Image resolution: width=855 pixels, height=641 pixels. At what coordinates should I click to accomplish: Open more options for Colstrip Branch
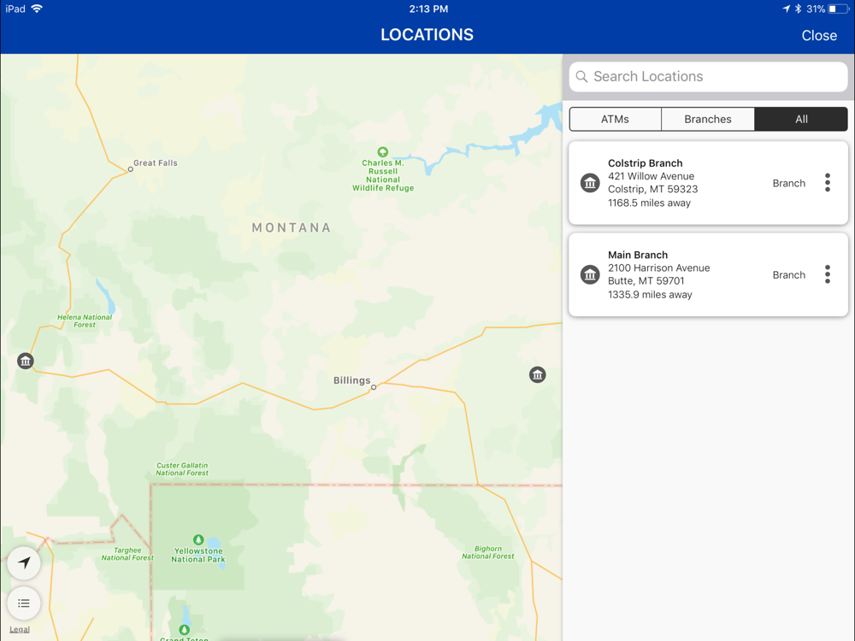[827, 183]
